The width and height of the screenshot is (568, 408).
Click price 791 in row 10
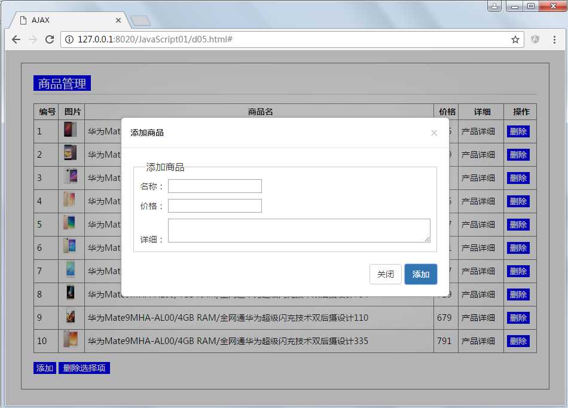coord(444,341)
